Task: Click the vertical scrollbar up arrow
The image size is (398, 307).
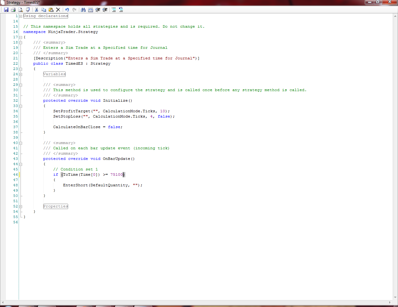Action: [x=396, y=16]
